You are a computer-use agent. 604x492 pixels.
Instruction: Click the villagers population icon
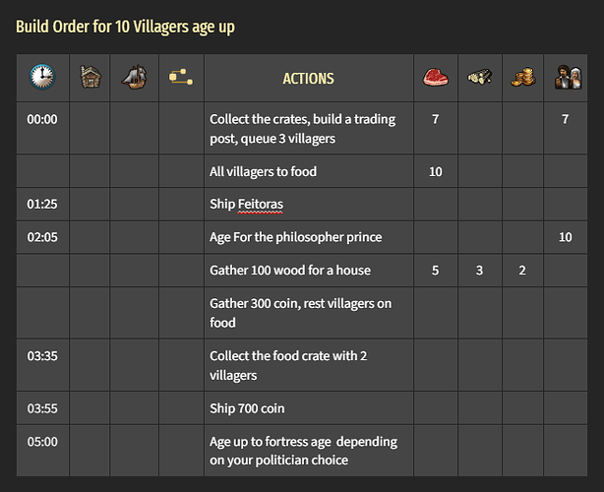tap(565, 78)
